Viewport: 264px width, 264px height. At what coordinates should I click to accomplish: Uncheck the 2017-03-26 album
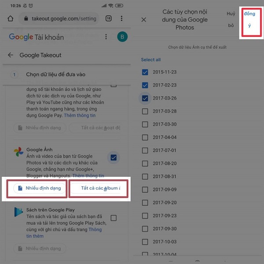(145, 98)
